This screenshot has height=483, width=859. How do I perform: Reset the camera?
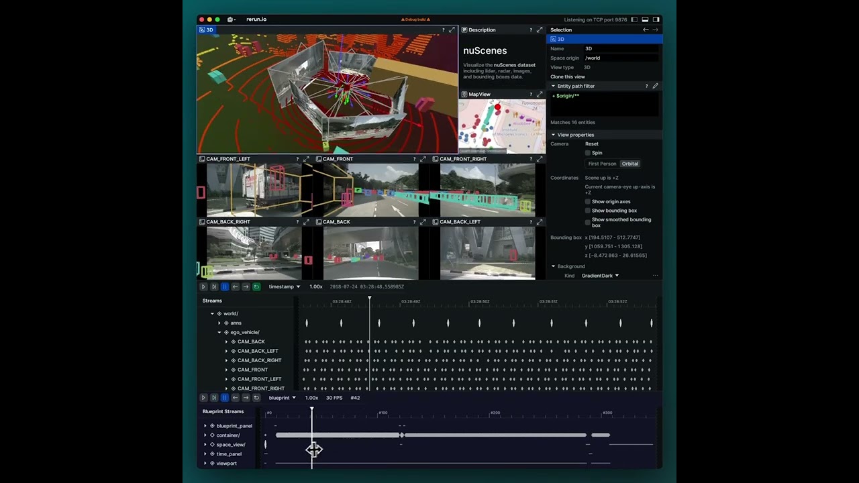591,144
